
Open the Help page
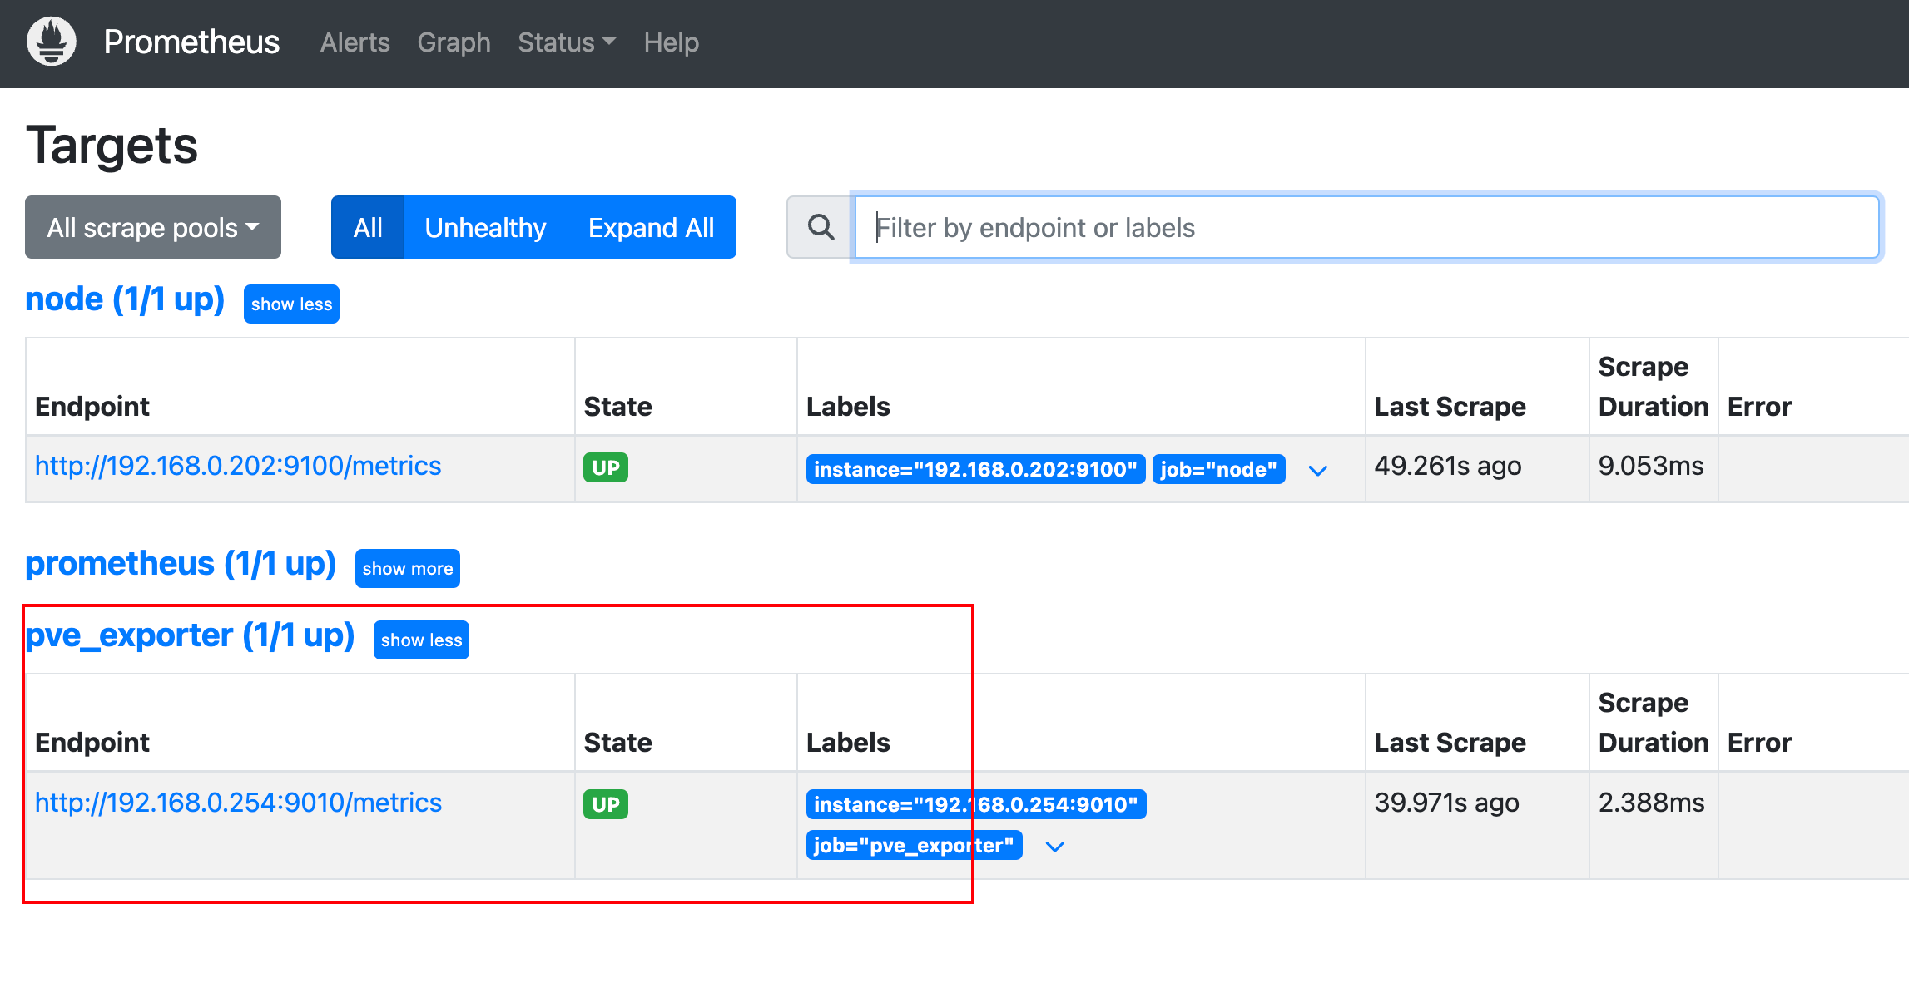pos(671,42)
